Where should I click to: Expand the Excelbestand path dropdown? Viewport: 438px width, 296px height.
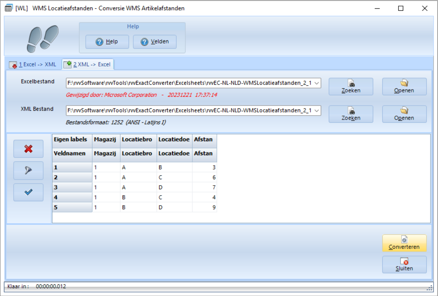coord(317,83)
